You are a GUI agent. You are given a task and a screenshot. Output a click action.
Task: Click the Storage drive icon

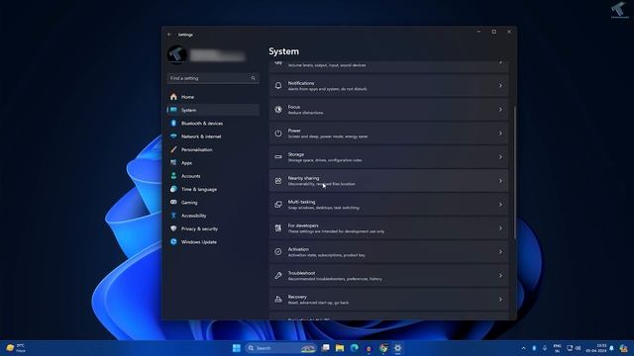point(278,157)
